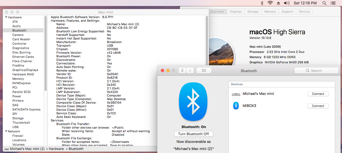
Task: Select NVMExpress in sidebar
Action: (21, 83)
